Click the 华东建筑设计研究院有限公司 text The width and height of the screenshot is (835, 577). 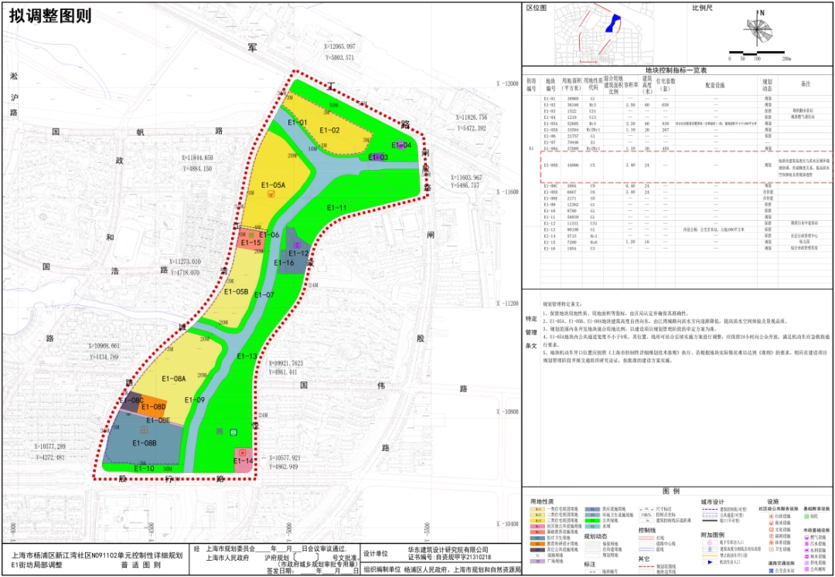(448, 550)
